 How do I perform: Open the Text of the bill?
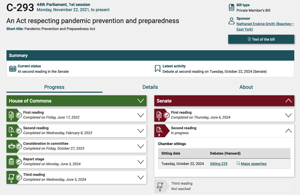(261, 39)
